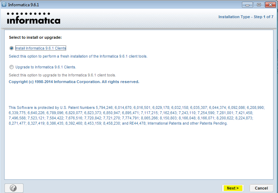Select Upgrade to Informatica 9.6.1 Clients radio
Screen dimensions: 278x193
coord(12,67)
